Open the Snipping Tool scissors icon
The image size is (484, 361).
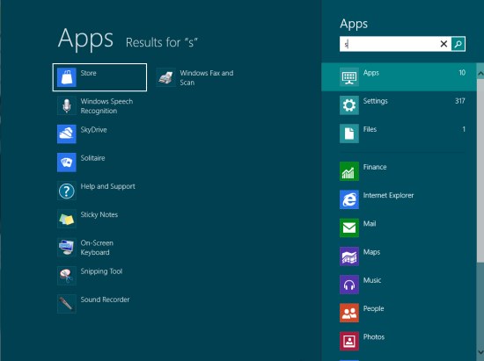point(67,276)
